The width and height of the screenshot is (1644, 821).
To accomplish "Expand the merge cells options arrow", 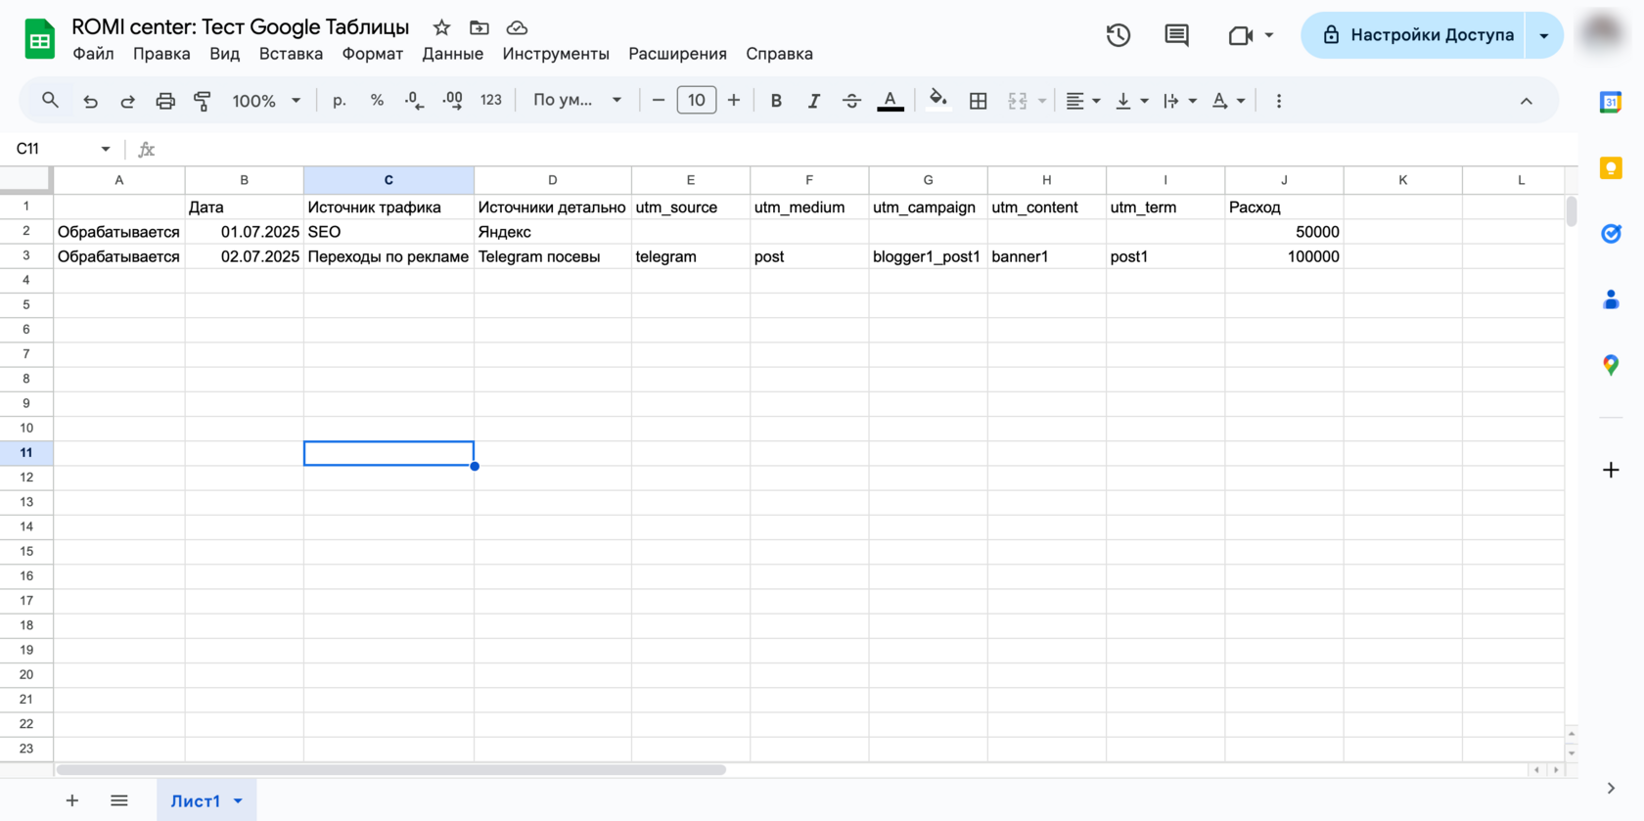I will pyautogui.click(x=1042, y=101).
